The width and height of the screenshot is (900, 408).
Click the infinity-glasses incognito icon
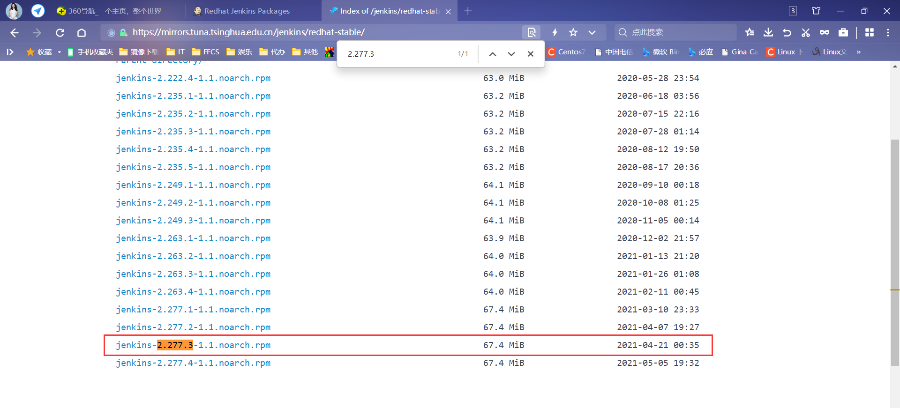(x=825, y=32)
